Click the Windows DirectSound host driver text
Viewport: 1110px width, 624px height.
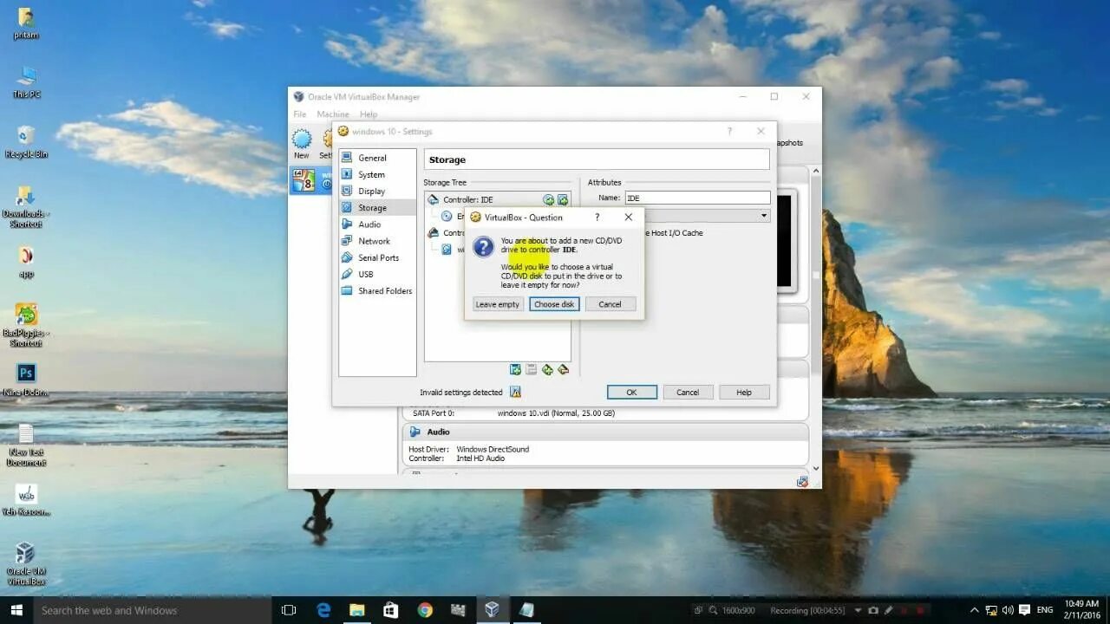[x=493, y=449]
